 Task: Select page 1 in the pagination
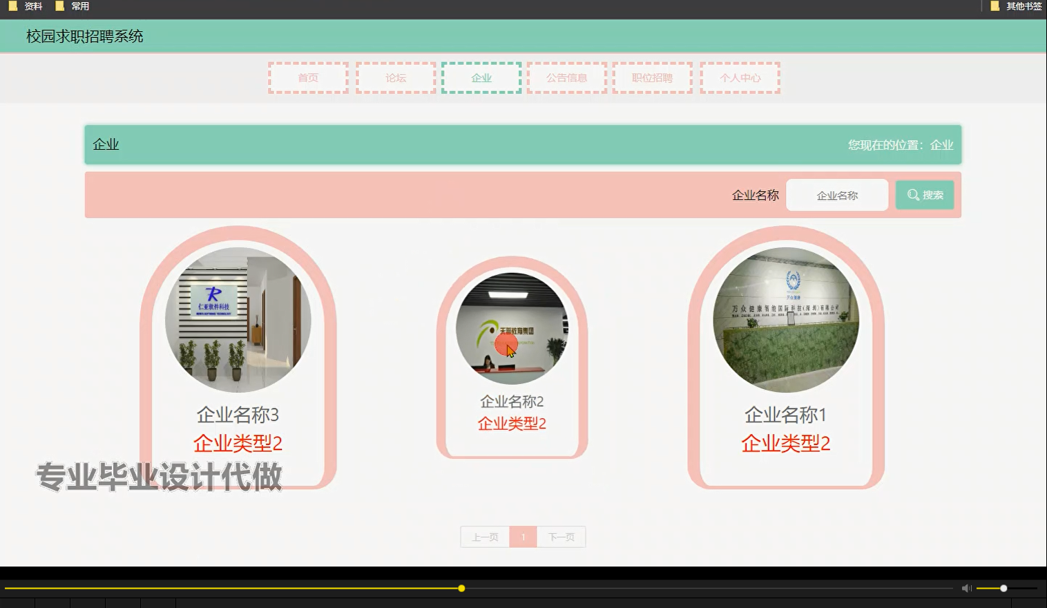pos(523,536)
